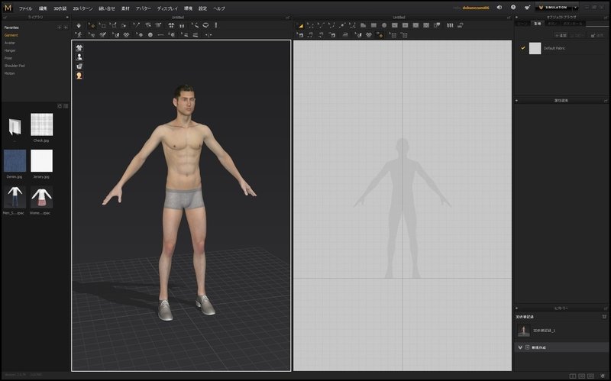Toggle the orange head avatar render icon

coord(79,76)
